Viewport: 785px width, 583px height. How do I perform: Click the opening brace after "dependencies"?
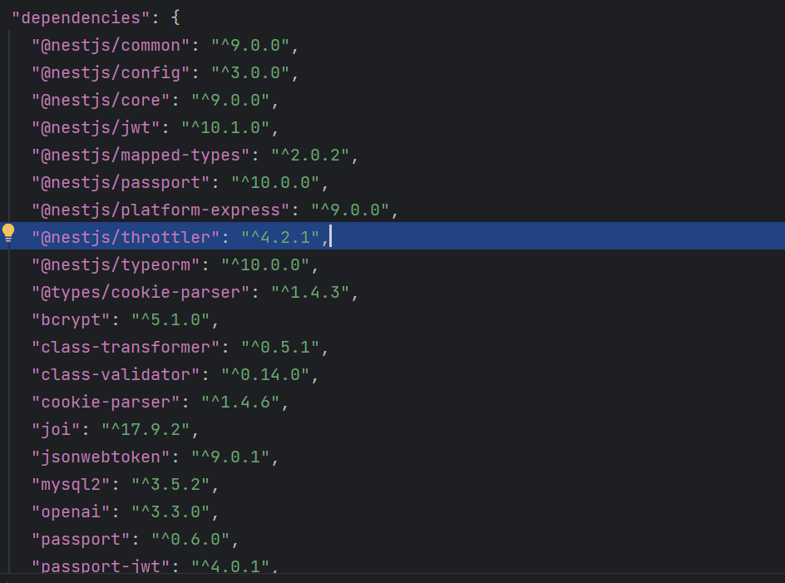click(175, 18)
